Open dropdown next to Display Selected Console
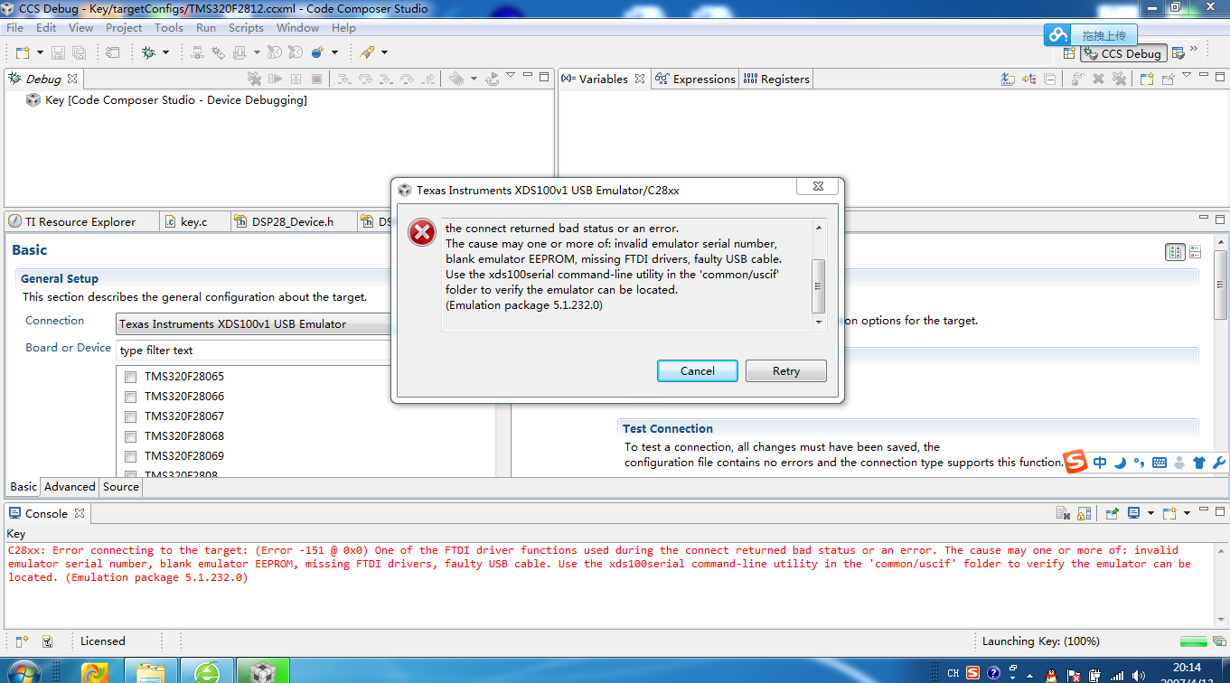1230x683 pixels. point(1150,513)
